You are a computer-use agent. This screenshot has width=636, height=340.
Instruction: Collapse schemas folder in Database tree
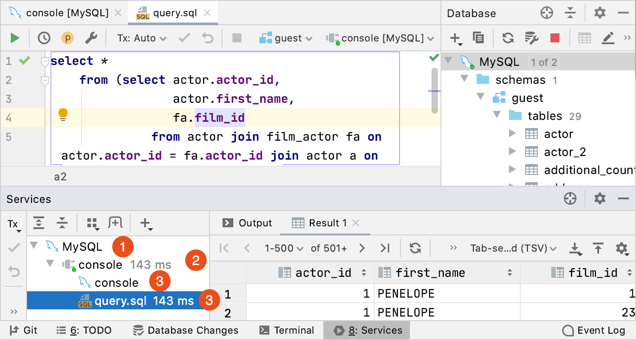pyautogui.click(x=464, y=79)
